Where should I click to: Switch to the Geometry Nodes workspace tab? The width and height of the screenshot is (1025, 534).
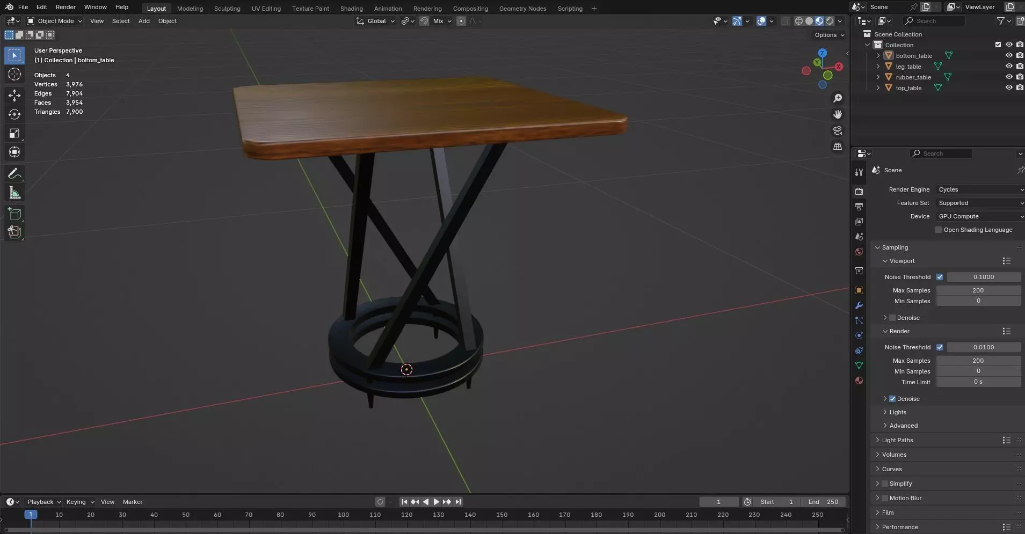(522, 9)
